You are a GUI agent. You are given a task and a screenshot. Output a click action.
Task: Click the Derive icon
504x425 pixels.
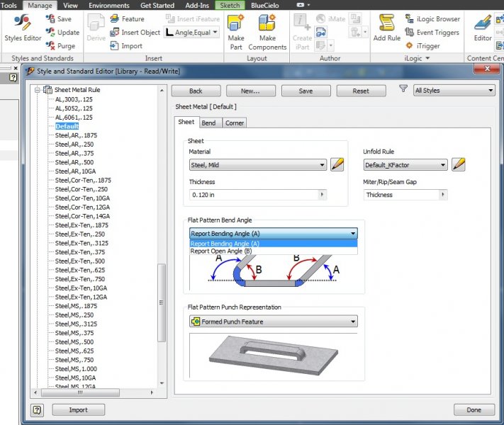click(x=96, y=23)
